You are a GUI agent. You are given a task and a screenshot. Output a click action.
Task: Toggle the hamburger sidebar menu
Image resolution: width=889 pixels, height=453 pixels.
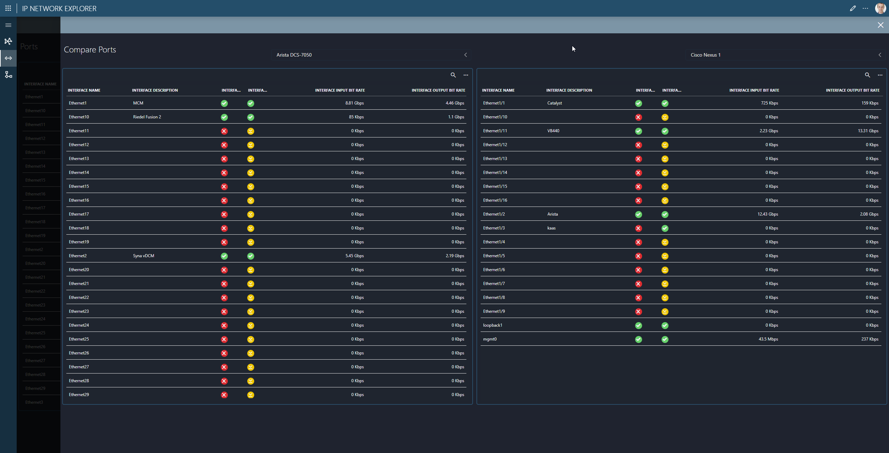point(8,25)
